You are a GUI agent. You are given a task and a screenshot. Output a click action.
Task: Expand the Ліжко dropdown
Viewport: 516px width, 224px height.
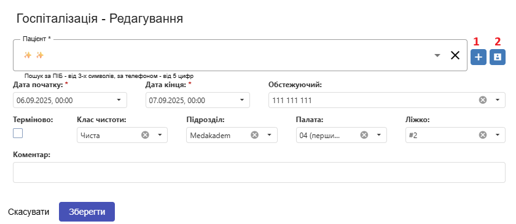497,135
